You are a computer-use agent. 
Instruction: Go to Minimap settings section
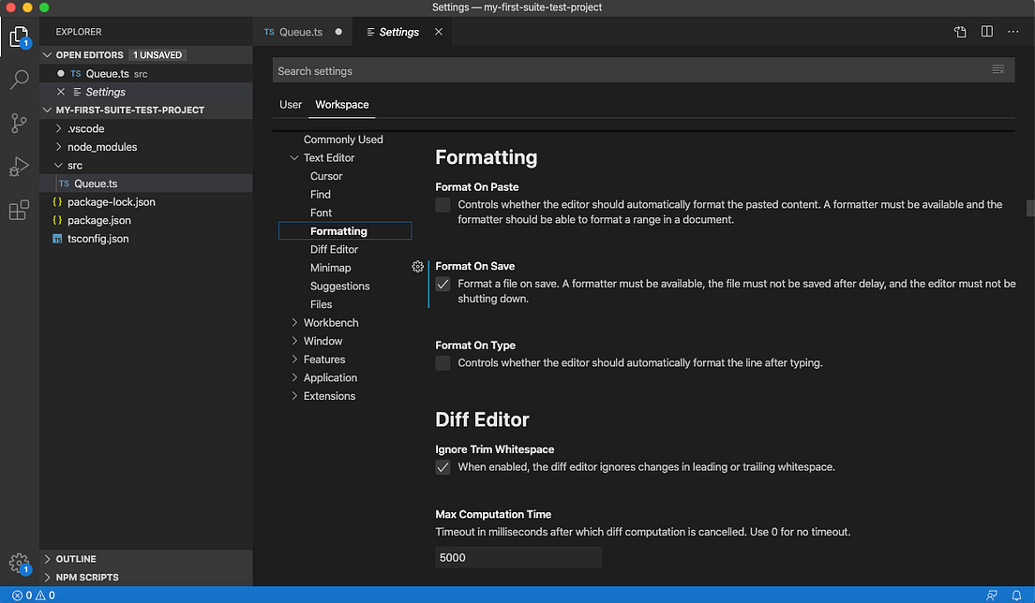pos(330,268)
